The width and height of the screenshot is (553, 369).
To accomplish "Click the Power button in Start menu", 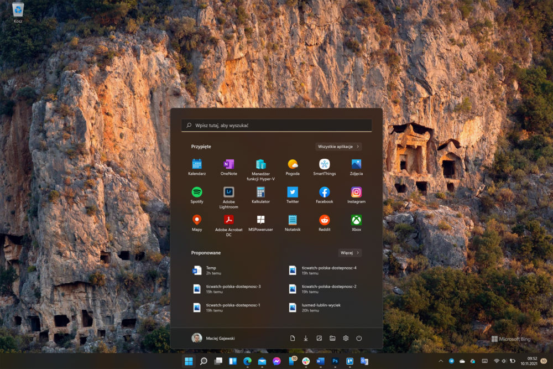I will coord(359,339).
